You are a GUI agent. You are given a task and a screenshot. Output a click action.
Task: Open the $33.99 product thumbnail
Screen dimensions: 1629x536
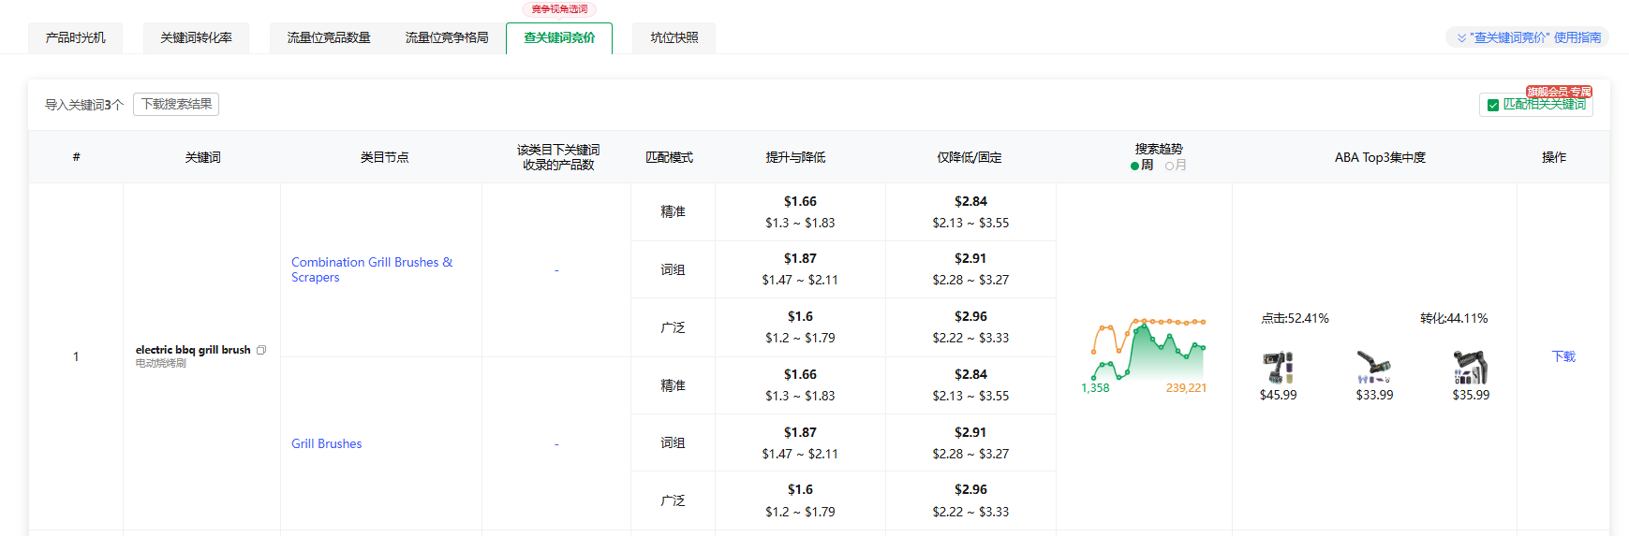click(x=1373, y=367)
